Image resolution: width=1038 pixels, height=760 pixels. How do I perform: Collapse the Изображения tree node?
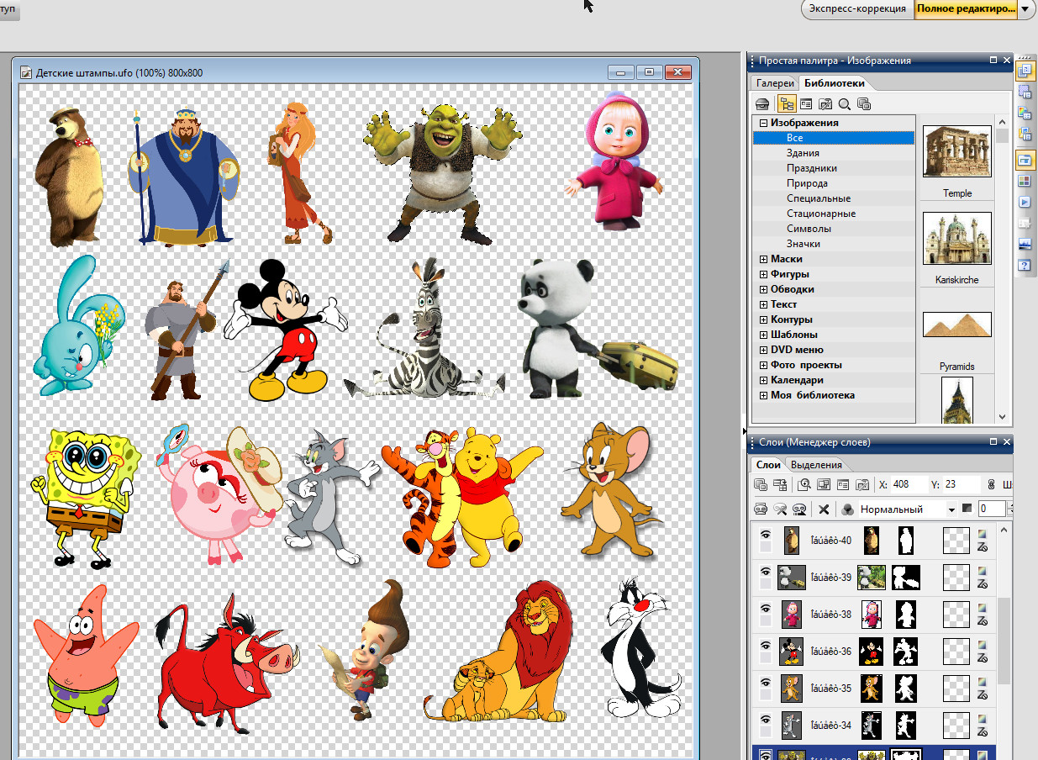pos(763,123)
